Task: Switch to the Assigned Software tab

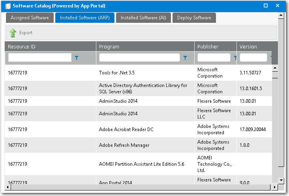Action: (x=30, y=18)
